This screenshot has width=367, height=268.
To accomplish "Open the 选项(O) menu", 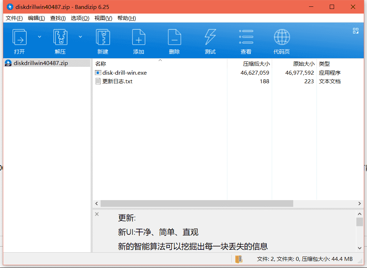I will pos(80,18).
